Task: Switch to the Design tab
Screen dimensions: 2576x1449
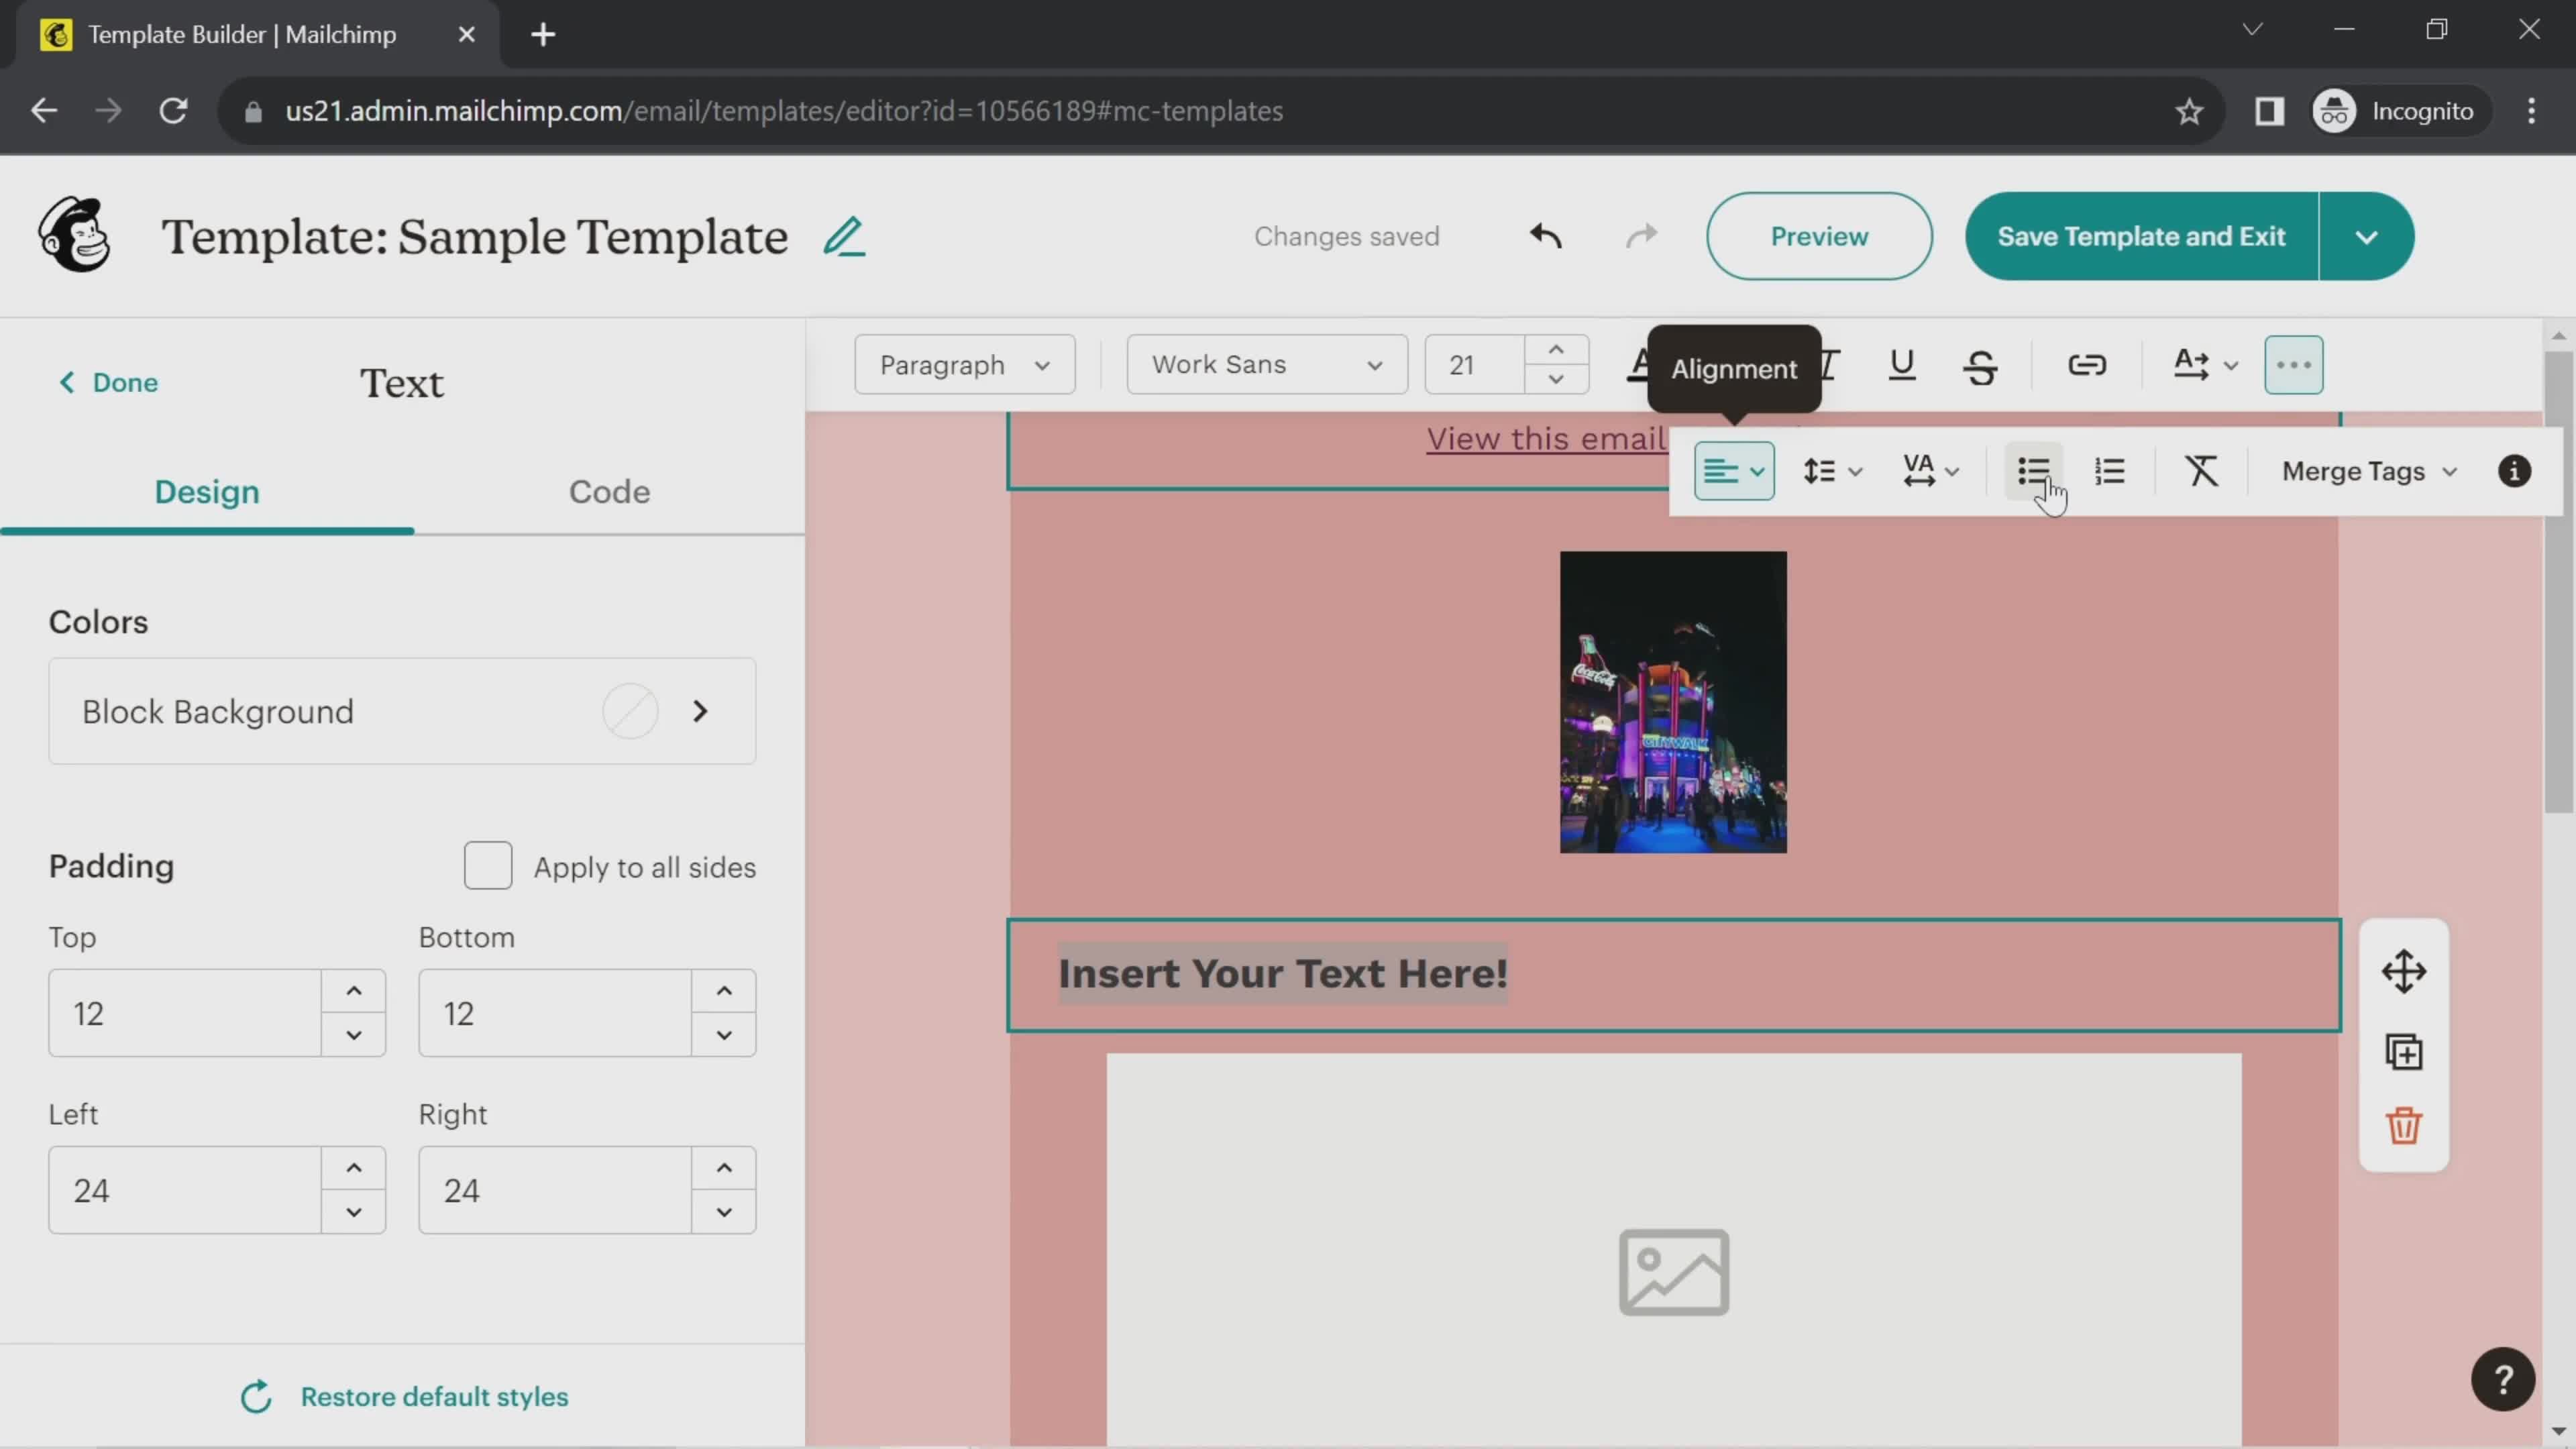Action: [x=205, y=492]
